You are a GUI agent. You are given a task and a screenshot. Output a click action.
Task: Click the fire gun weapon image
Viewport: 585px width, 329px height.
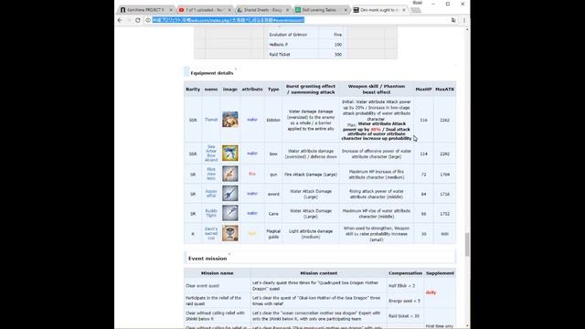point(229,174)
